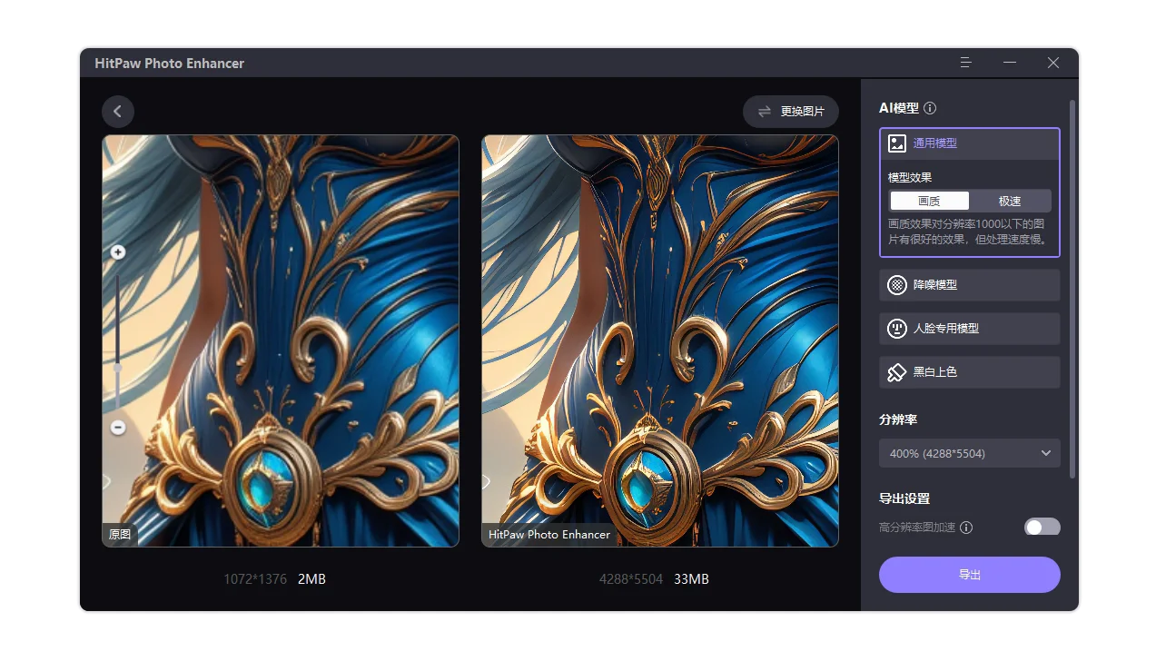Choose the 降噪模型 label
The image size is (1156, 671).
(935, 285)
